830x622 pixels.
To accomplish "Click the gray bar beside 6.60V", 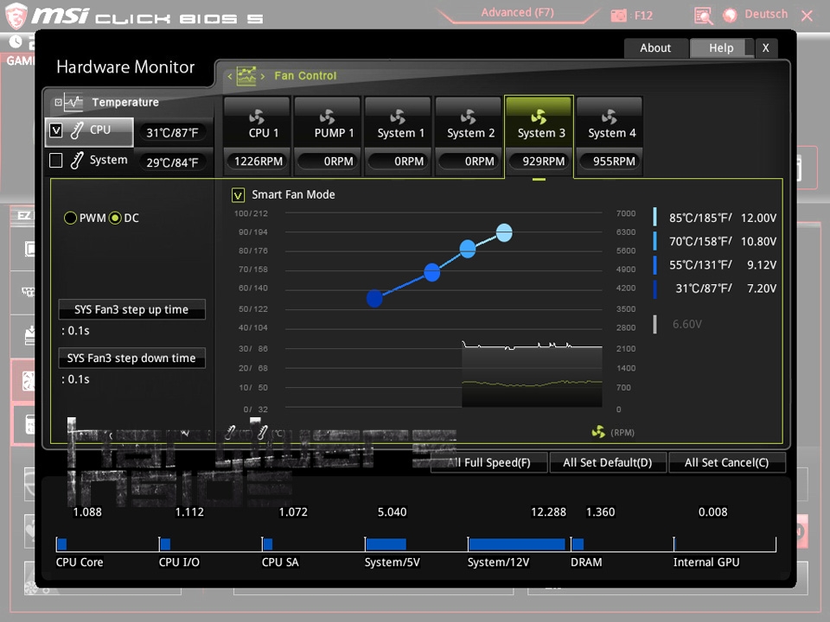I will click(x=655, y=324).
